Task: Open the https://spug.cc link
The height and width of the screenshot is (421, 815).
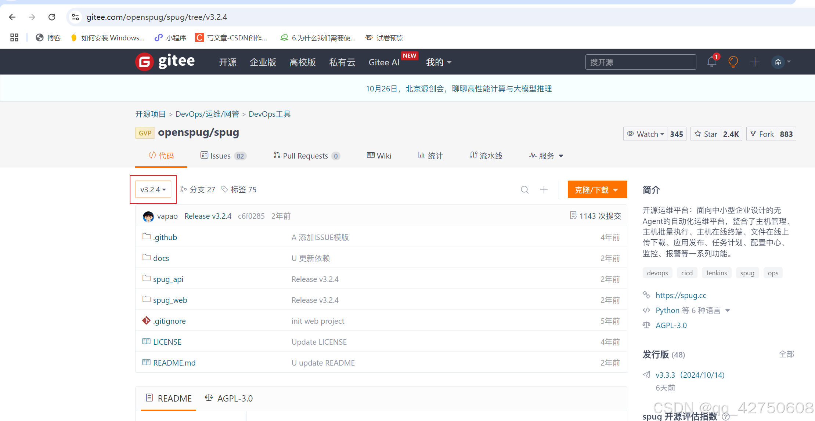Action: click(x=681, y=295)
